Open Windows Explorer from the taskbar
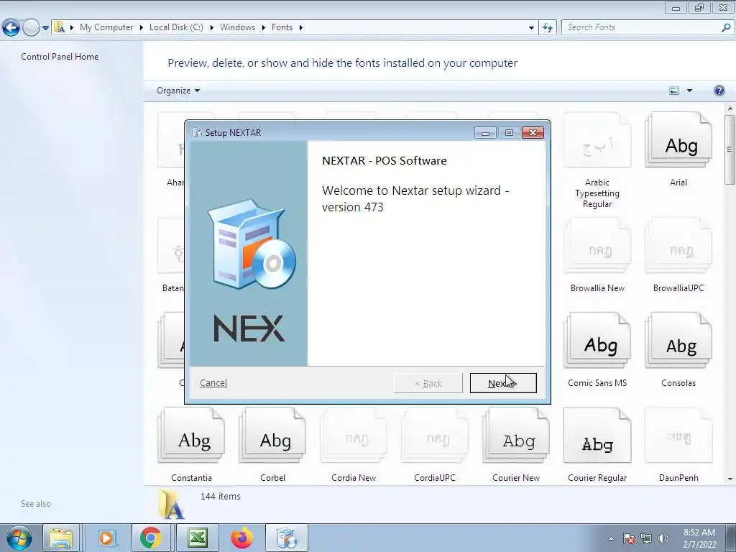This screenshot has height=552, width=736. [61, 538]
